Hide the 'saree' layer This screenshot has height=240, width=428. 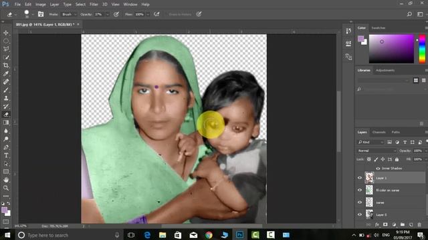pos(360,203)
